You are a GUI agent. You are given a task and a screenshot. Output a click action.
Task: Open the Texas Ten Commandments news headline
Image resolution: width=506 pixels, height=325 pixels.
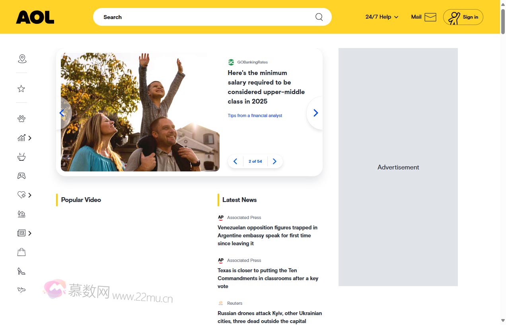click(x=268, y=278)
